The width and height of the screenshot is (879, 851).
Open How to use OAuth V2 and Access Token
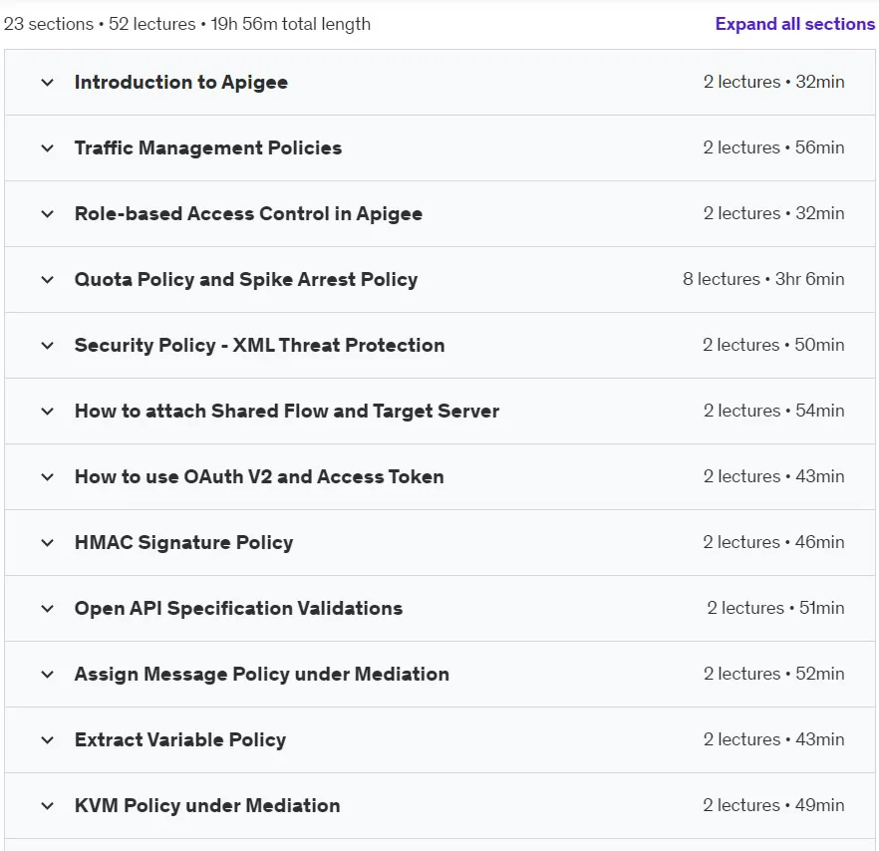pos(259,476)
